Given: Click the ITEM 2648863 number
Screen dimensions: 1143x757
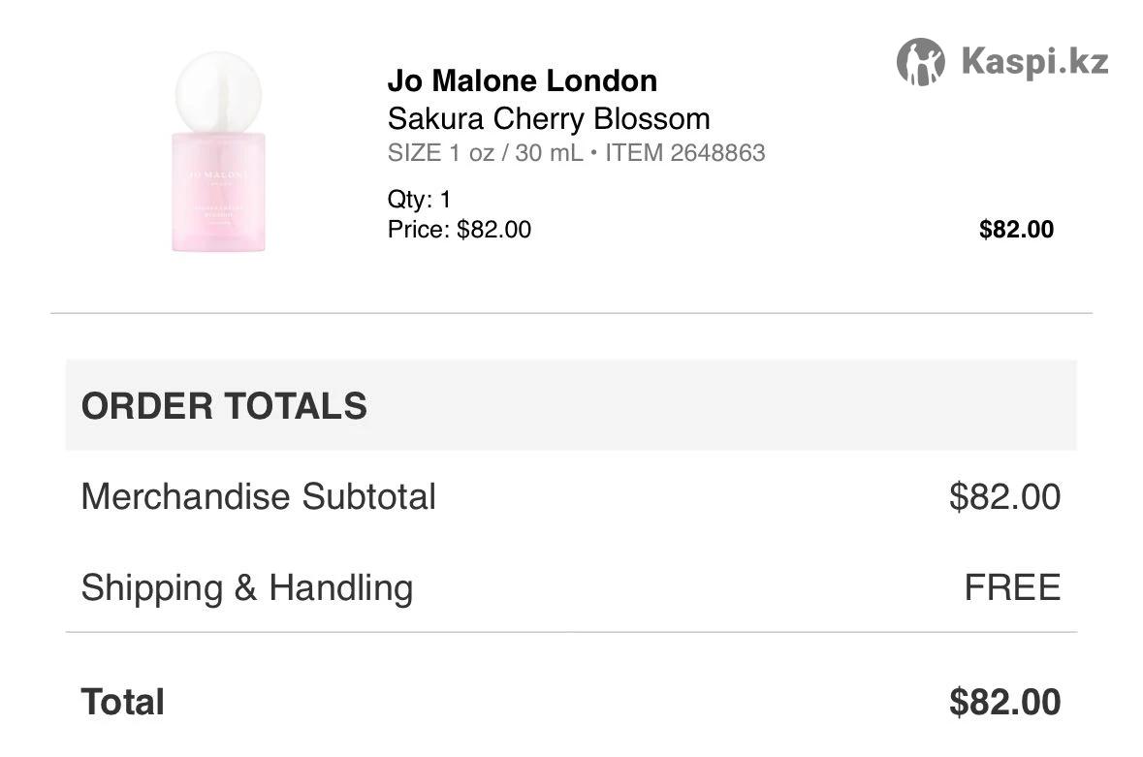Looking at the screenshot, I should click(x=684, y=153).
